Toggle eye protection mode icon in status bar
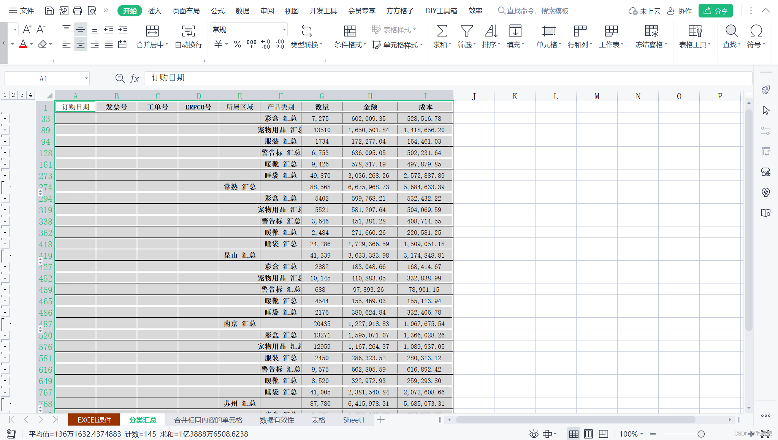This screenshot has height=440, width=778. click(534, 434)
